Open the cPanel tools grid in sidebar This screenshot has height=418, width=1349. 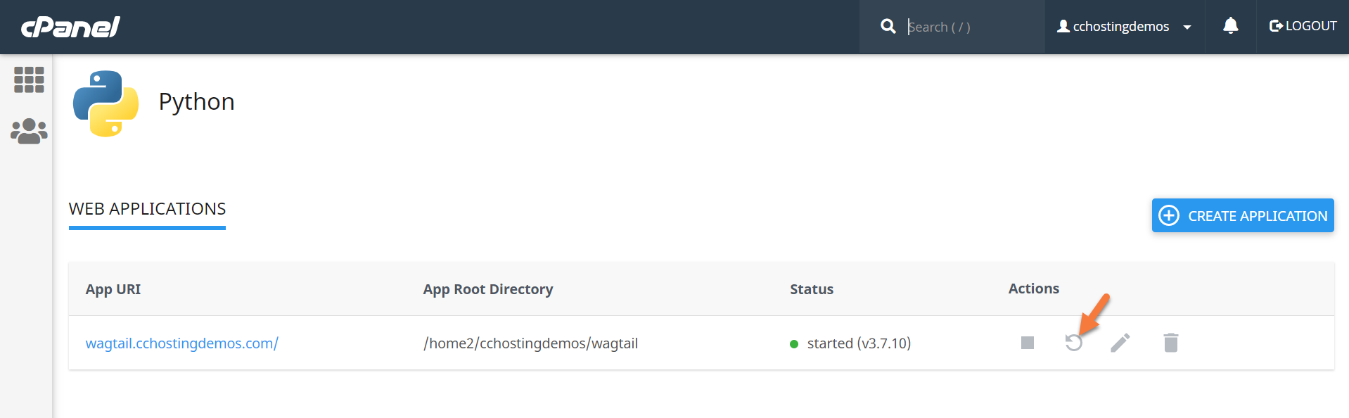[x=29, y=80]
